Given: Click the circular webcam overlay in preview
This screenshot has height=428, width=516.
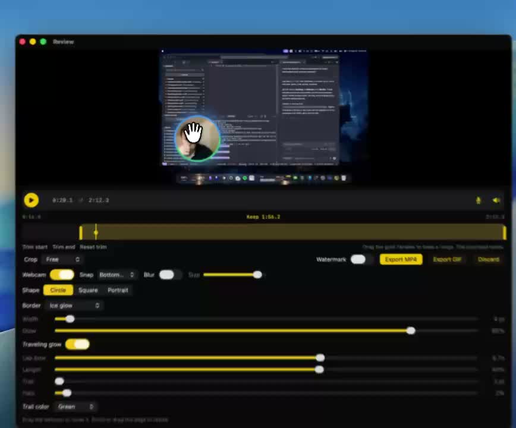Looking at the screenshot, I should click(197, 138).
